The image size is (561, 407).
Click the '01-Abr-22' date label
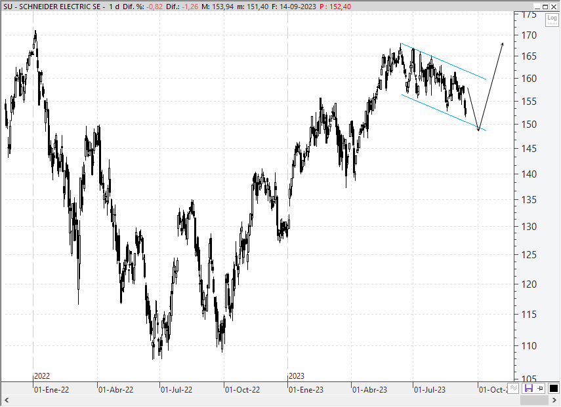[115, 390]
